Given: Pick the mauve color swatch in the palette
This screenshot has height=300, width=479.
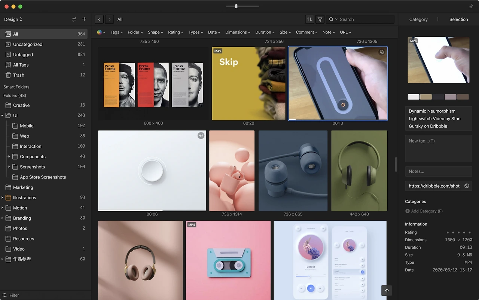Looking at the screenshot, I should pos(451,97).
